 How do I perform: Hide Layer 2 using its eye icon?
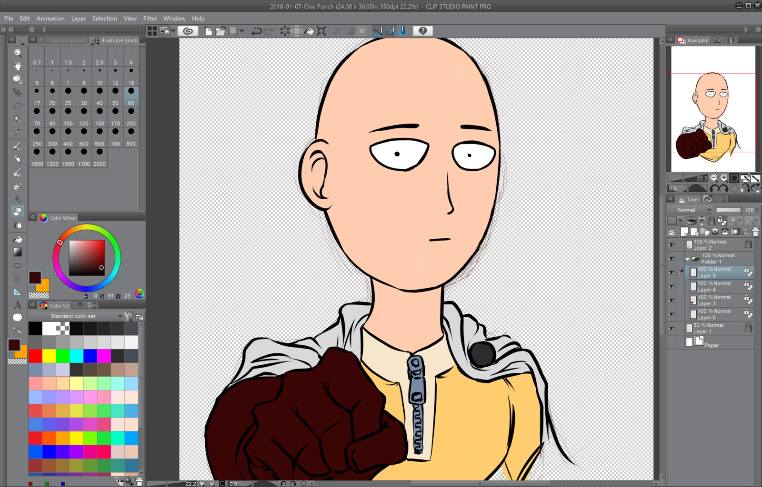pyautogui.click(x=672, y=245)
